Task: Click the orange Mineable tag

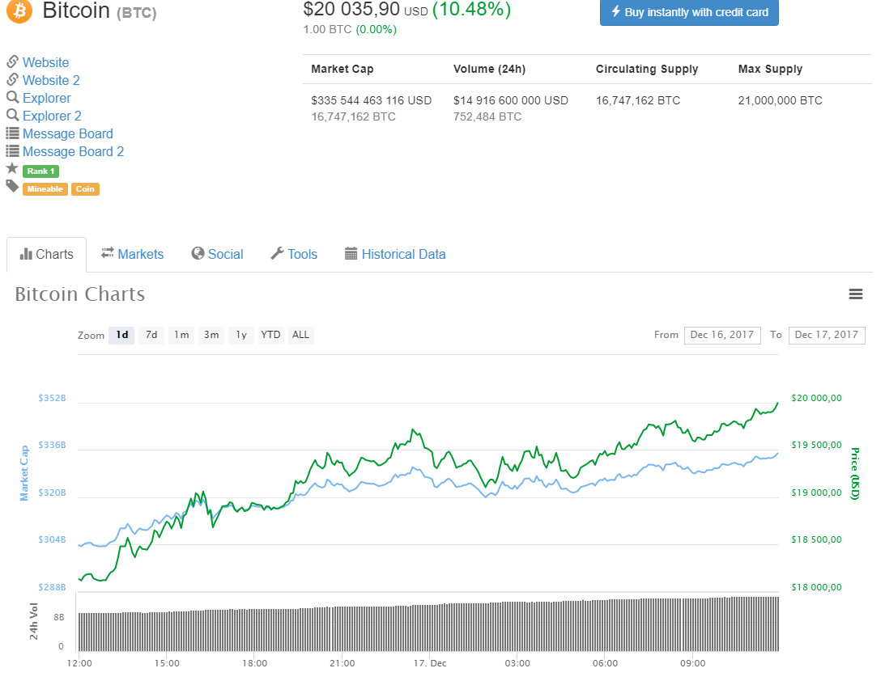Action: point(45,189)
